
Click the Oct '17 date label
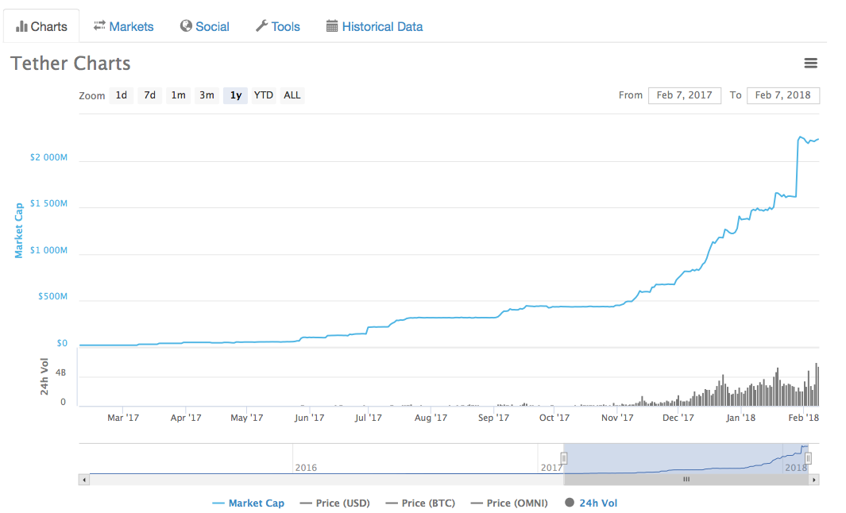(554, 418)
